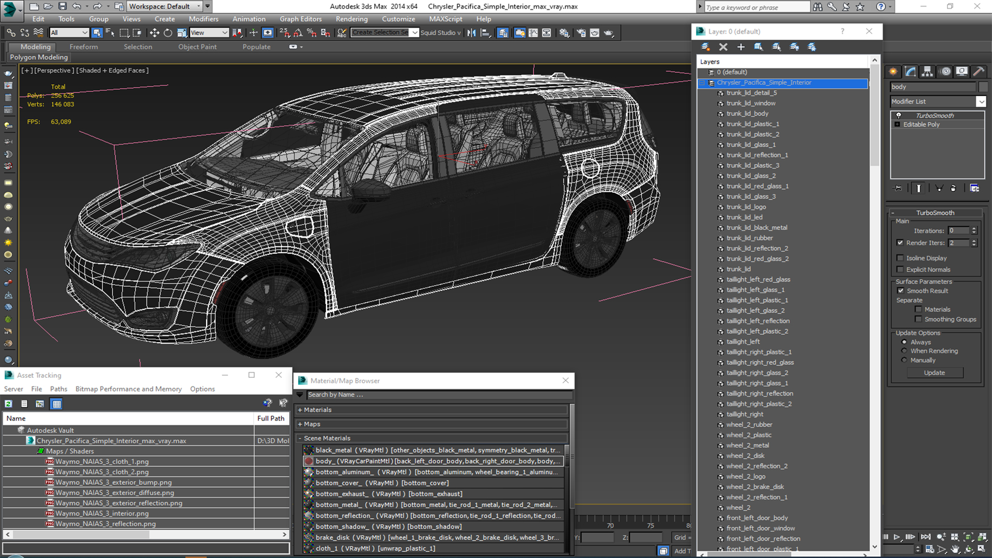Switch Asset Tracking to table view icon
Viewport: 992px width, 558px height.
tap(57, 404)
